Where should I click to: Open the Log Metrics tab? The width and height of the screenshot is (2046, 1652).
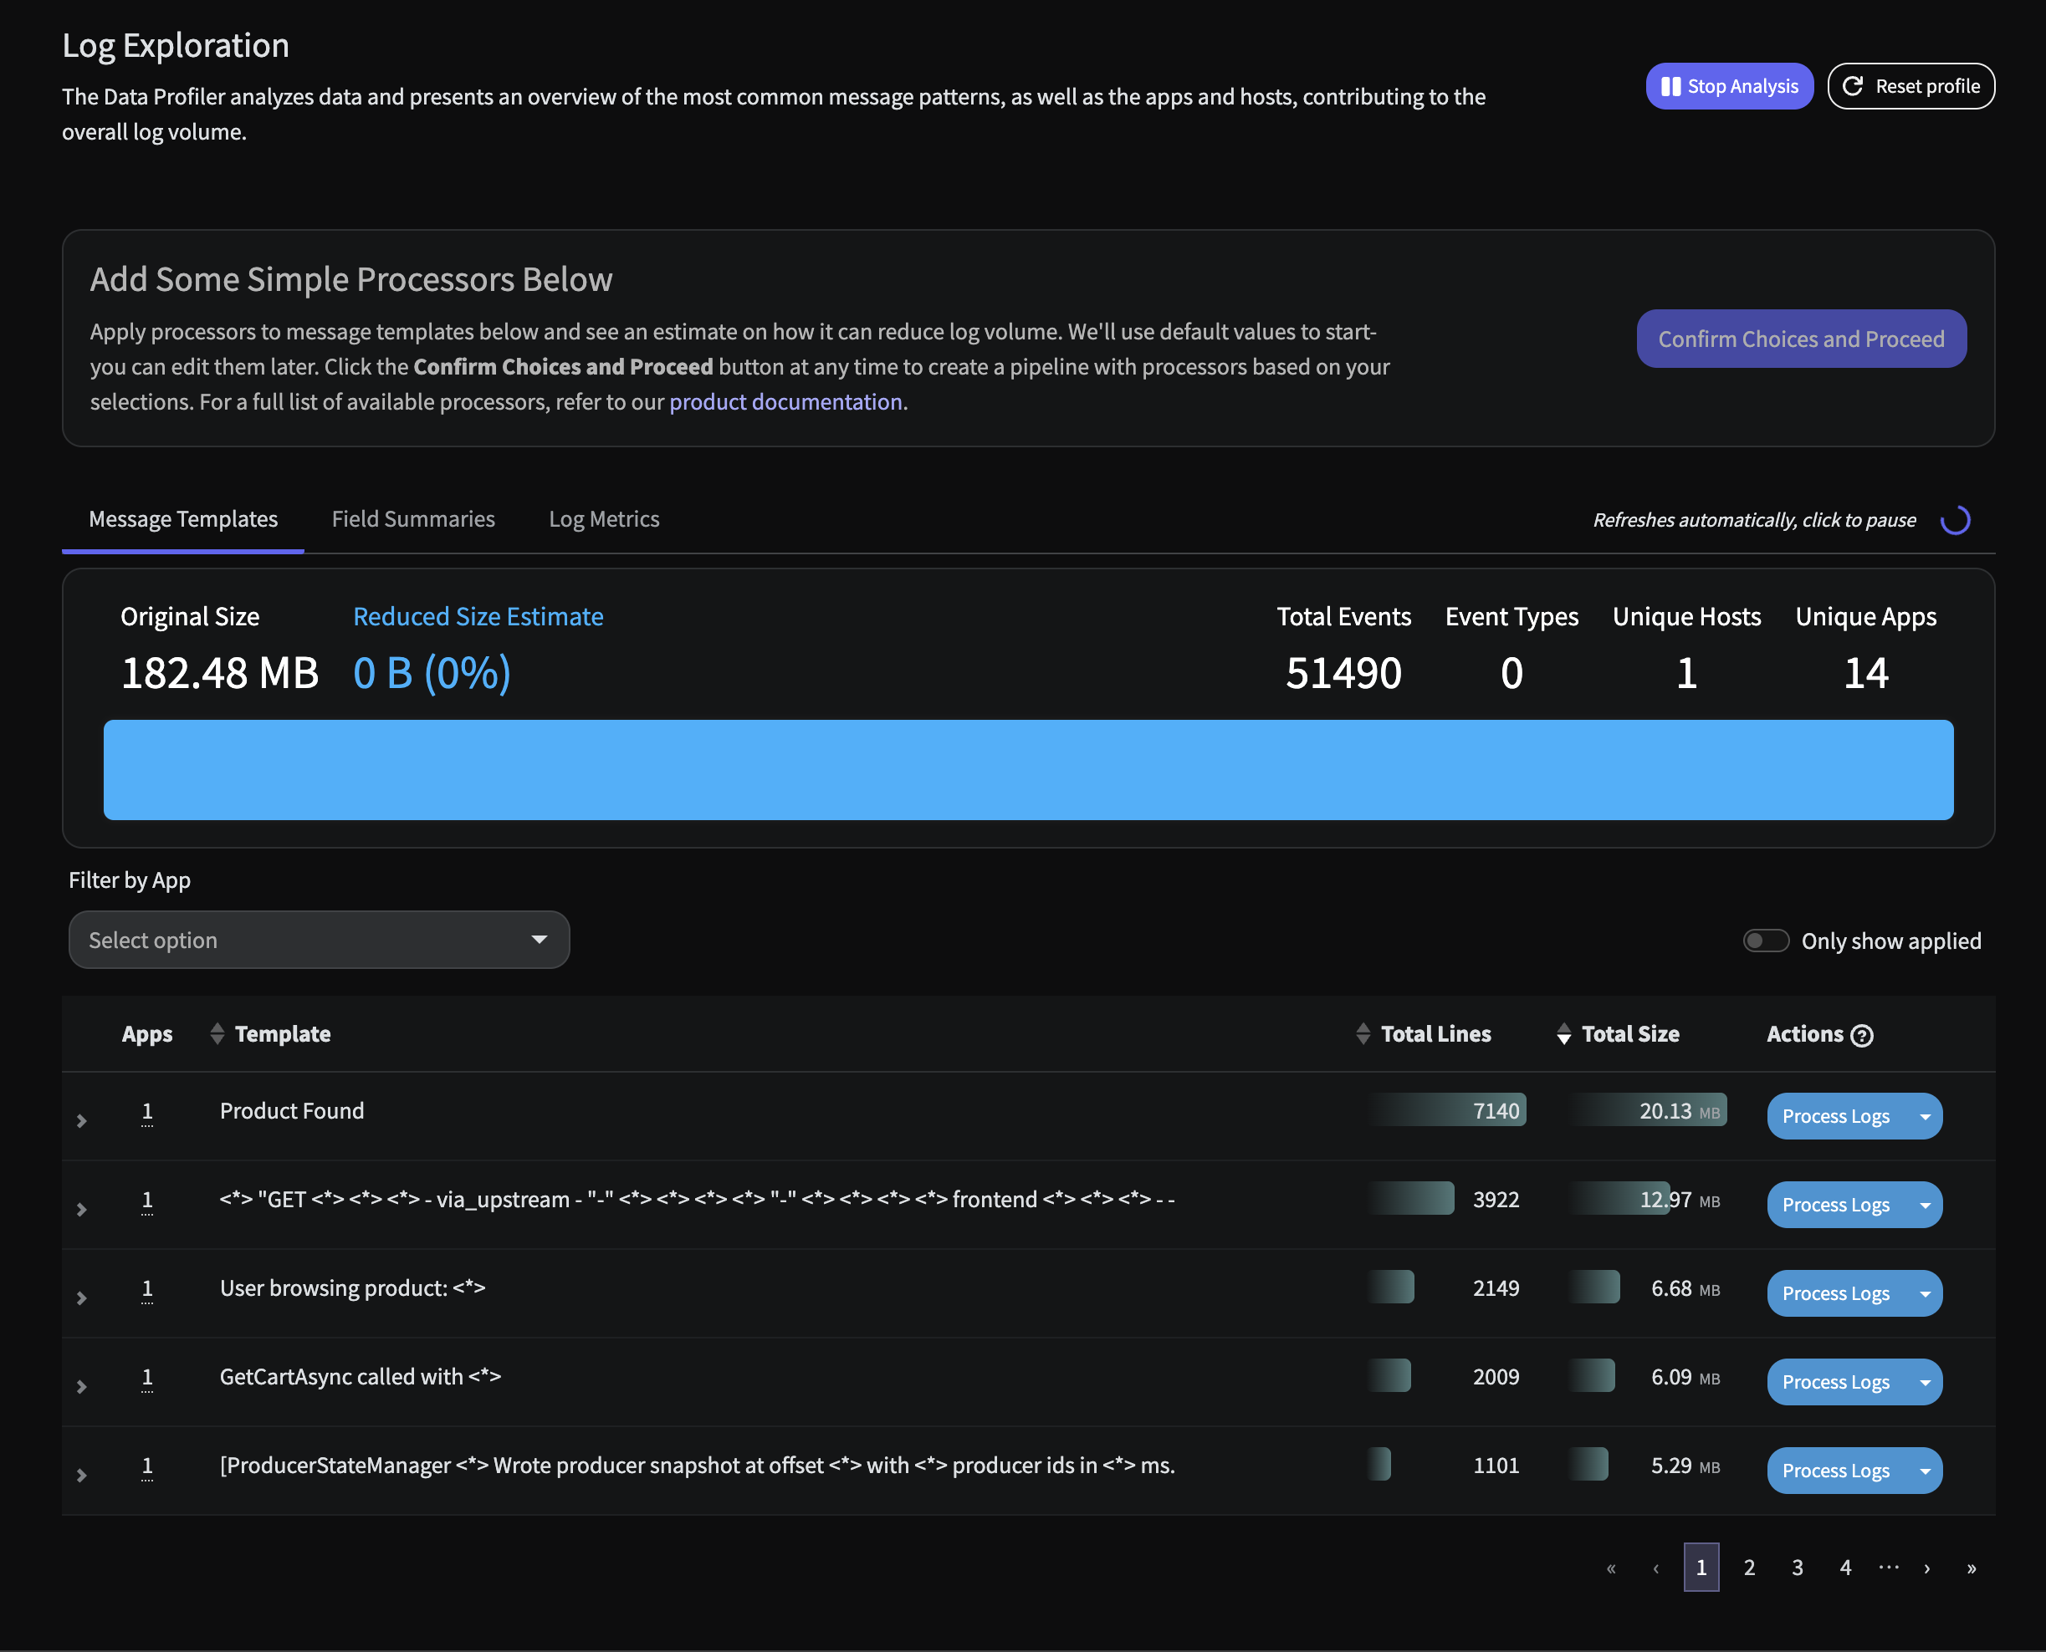coord(604,519)
